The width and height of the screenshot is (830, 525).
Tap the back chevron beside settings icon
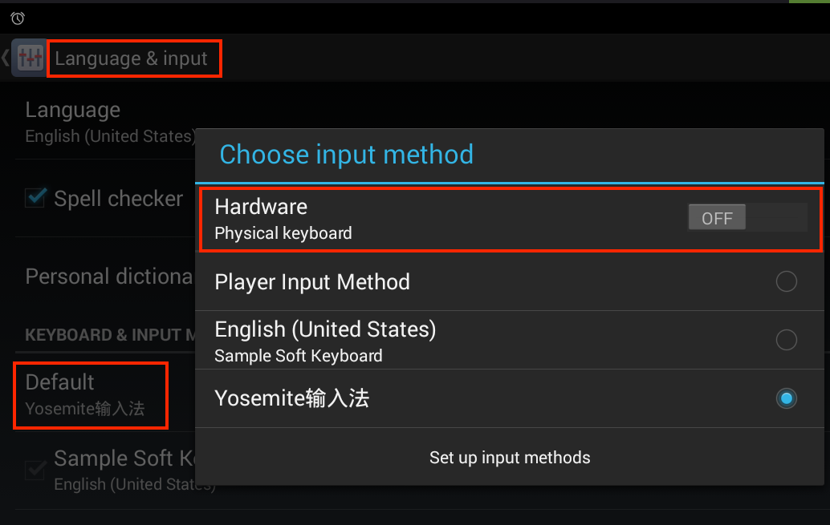6,58
